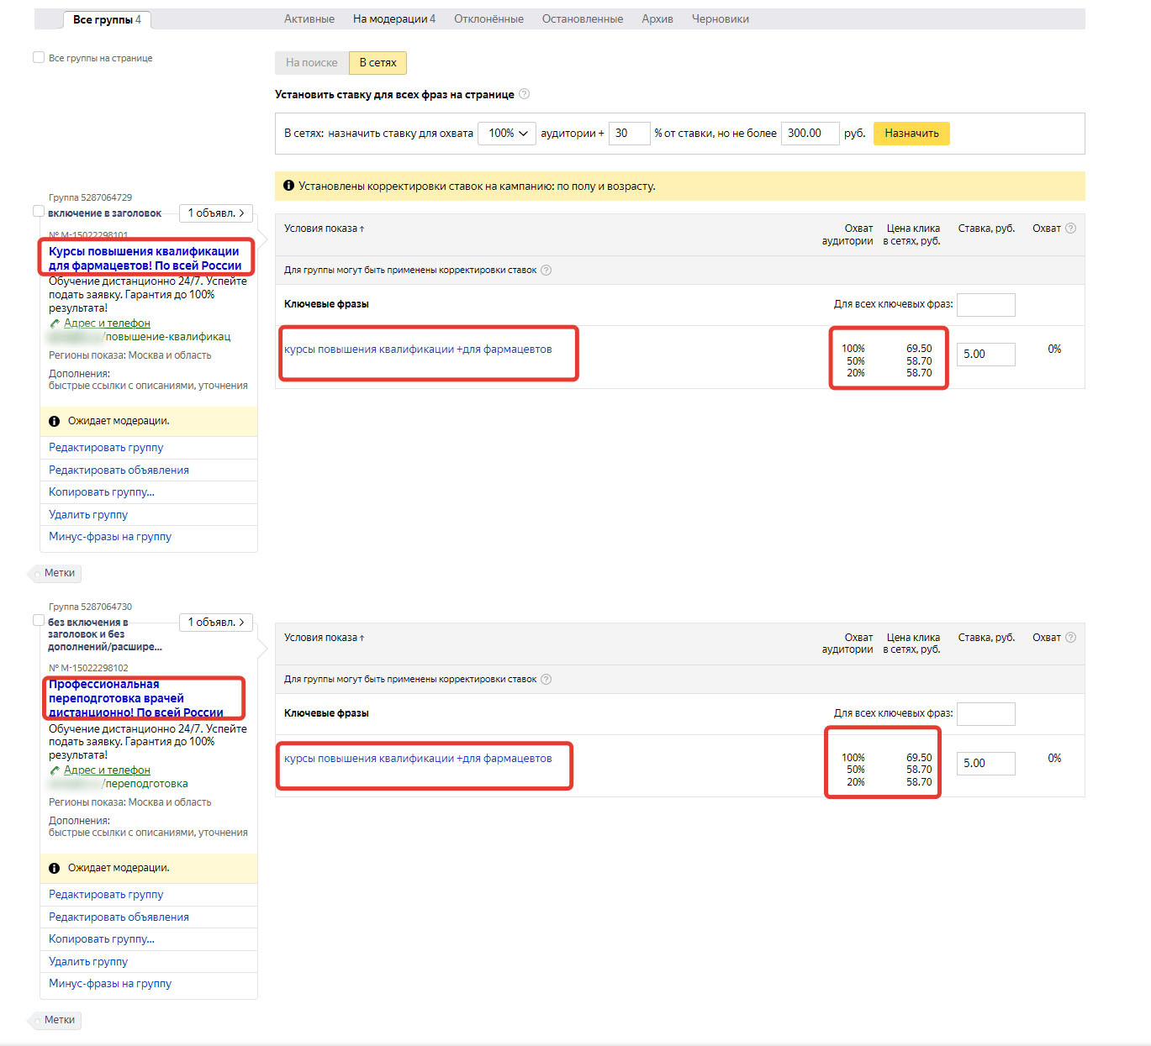1151x1046 pixels.
Task: Open the На модерации tab
Action: tap(394, 18)
